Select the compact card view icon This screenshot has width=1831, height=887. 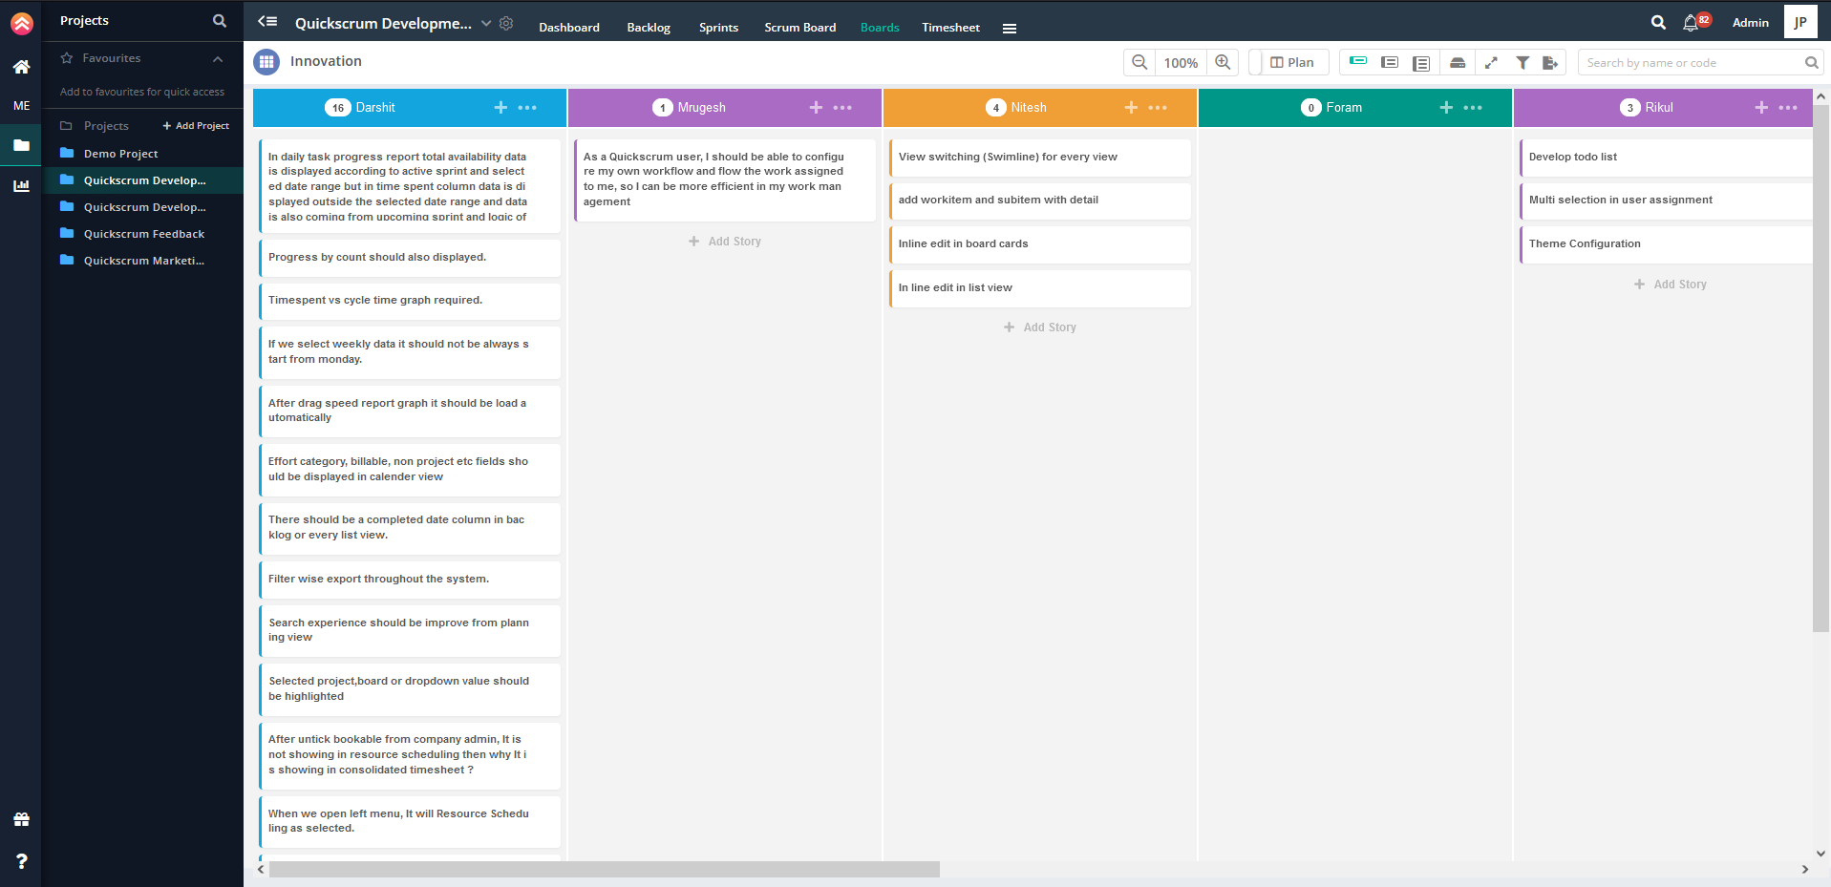click(1357, 62)
